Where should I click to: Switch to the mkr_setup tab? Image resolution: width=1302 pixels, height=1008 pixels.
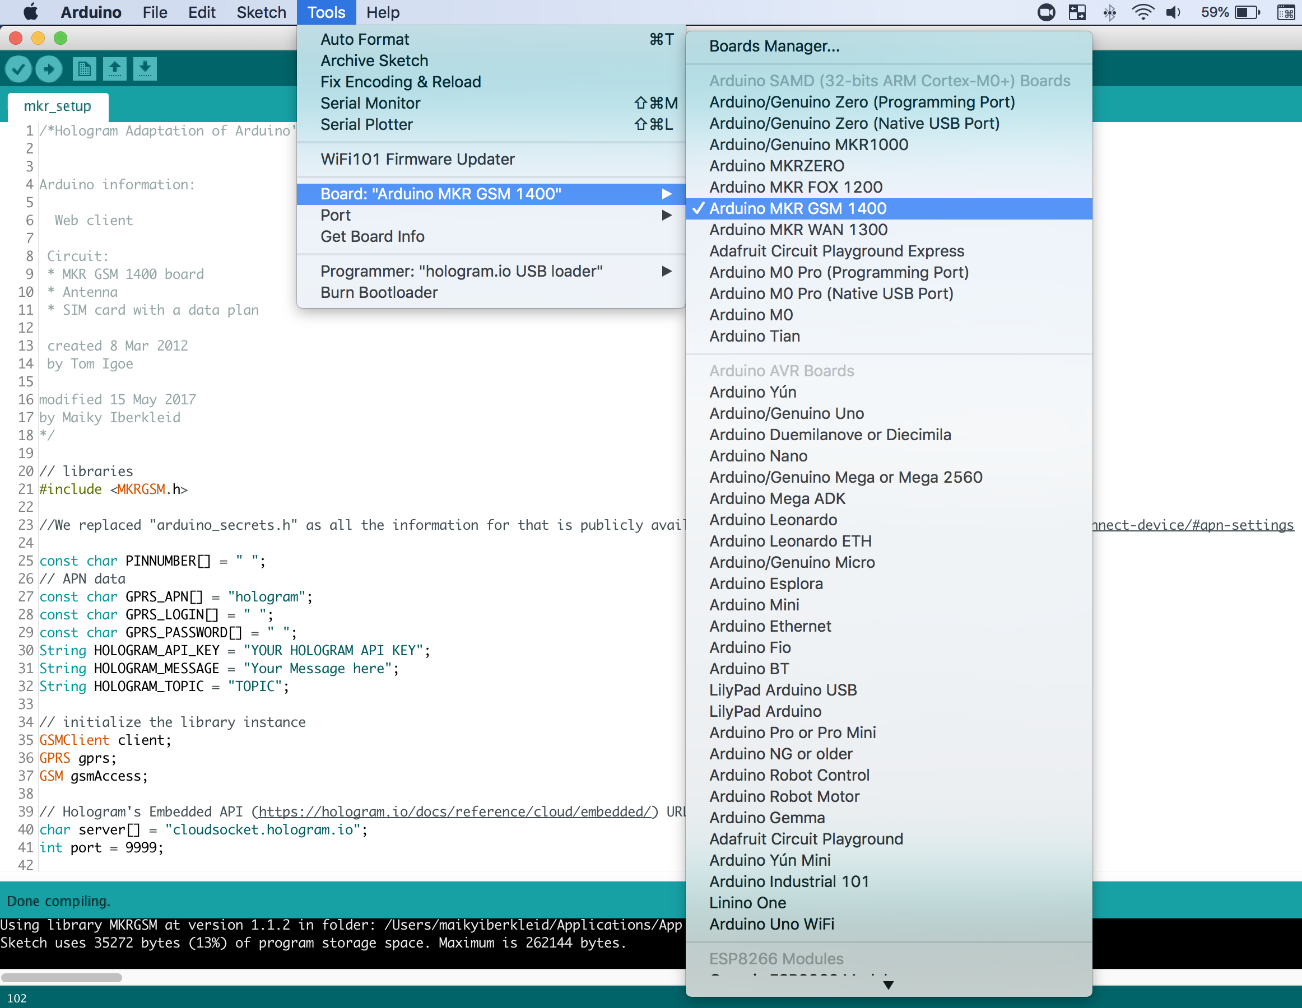click(x=57, y=106)
